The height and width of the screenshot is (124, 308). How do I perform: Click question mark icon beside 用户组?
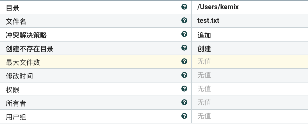[x=184, y=116]
